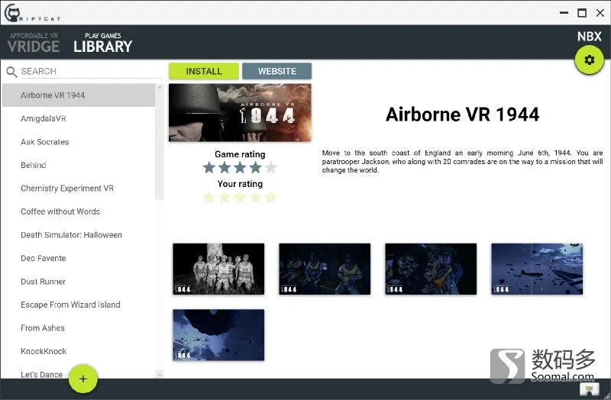611x400 pixels.
Task: Click the NBX account name
Action: click(x=589, y=37)
